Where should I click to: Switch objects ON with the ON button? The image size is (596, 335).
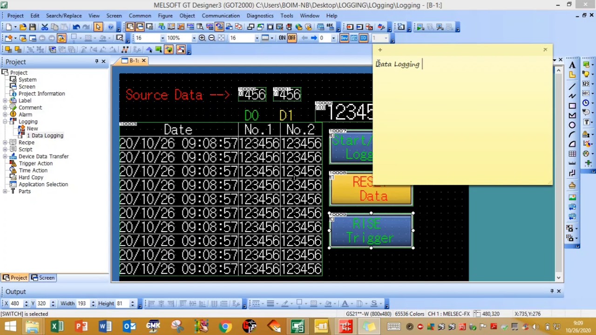(x=282, y=38)
